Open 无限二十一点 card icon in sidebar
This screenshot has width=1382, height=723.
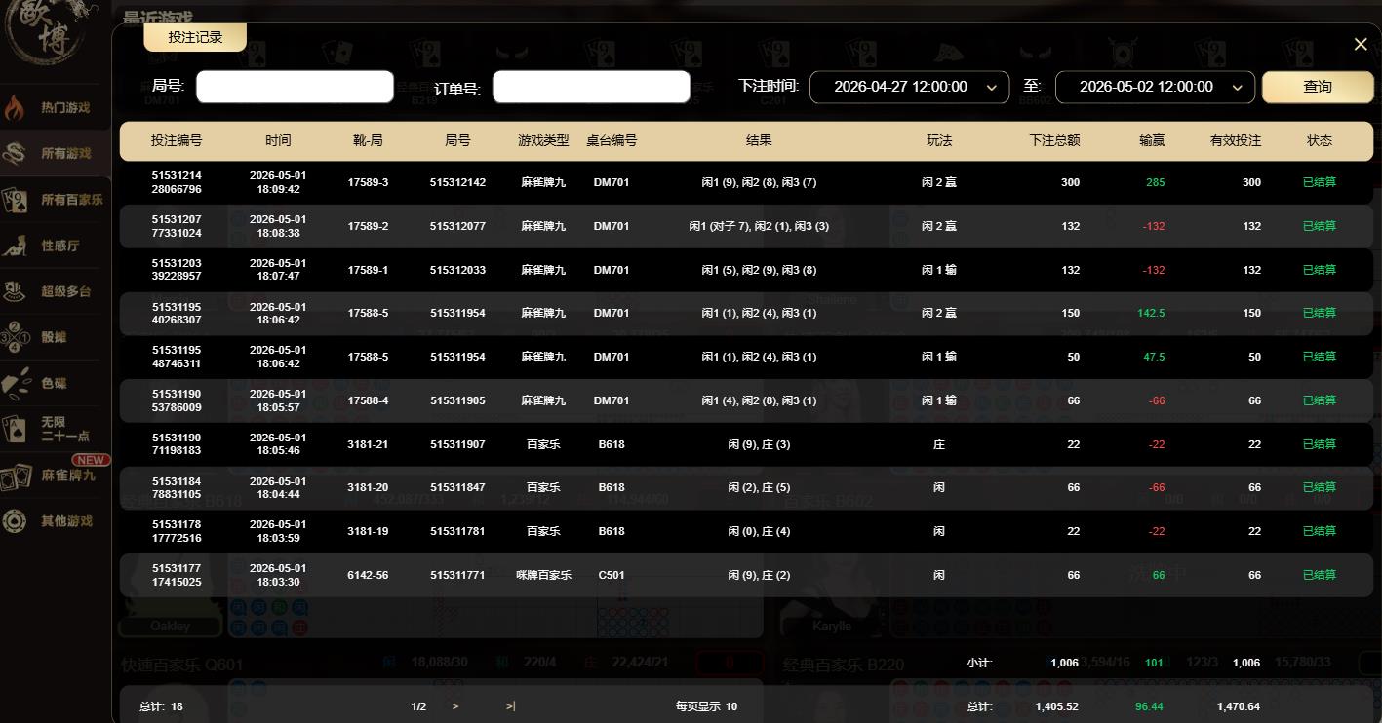pos(15,429)
